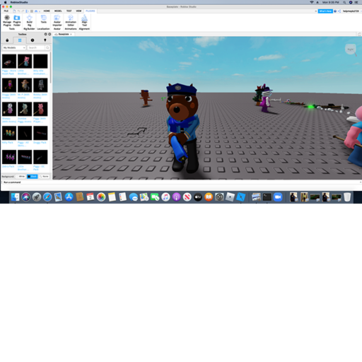Screen dimensions: 362x362
Task: Open the Zebra Pack model link
Action: pos(8,166)
